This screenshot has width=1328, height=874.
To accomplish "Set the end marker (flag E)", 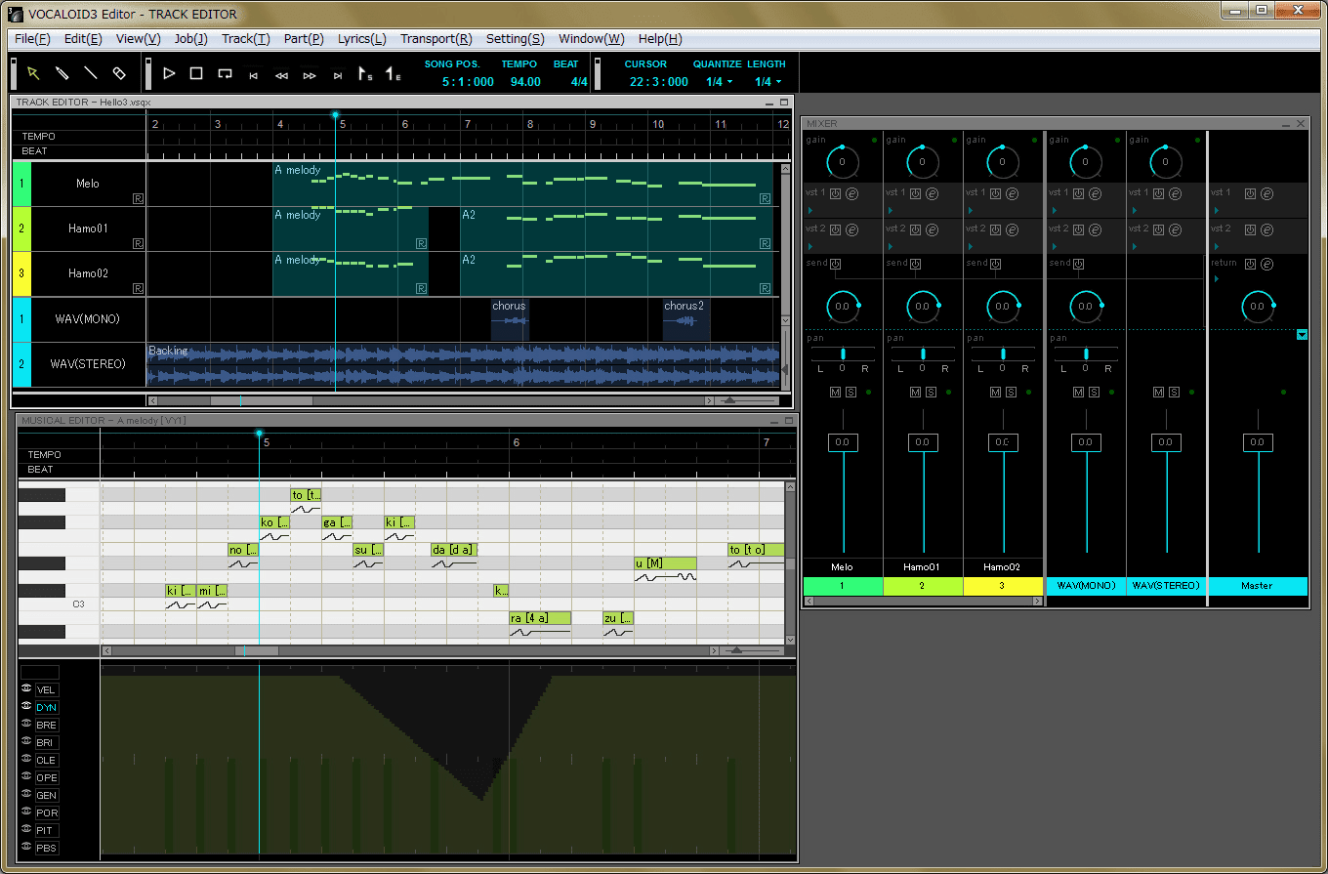I will click(393, 73).
